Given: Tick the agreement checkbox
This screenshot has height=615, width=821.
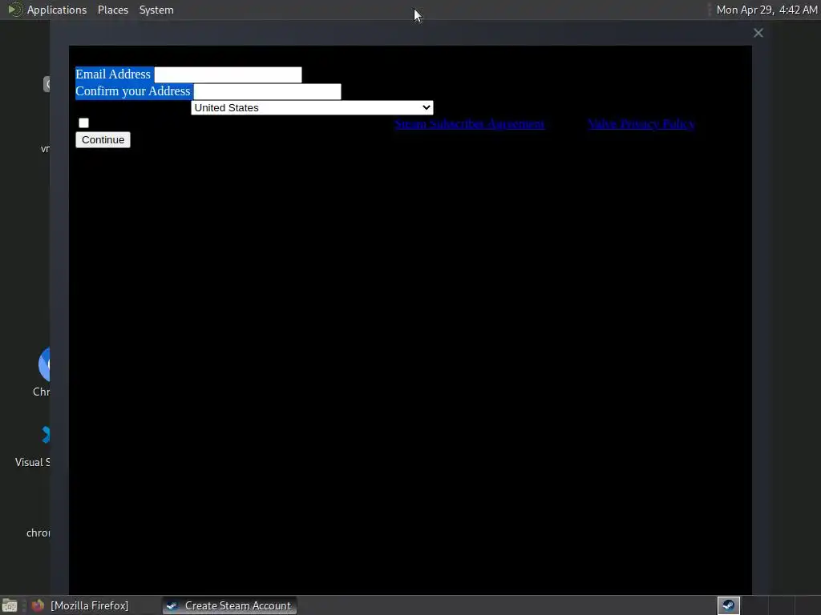Looking at the screenshot, I should point(83,123).
